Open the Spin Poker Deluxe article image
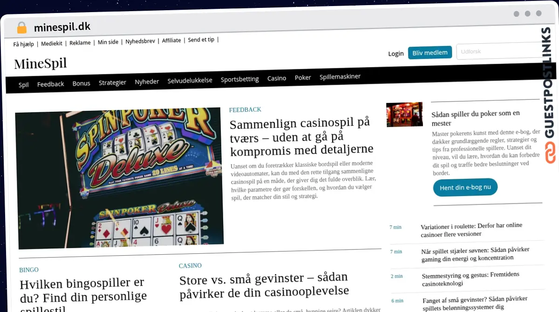 point(119,178)
